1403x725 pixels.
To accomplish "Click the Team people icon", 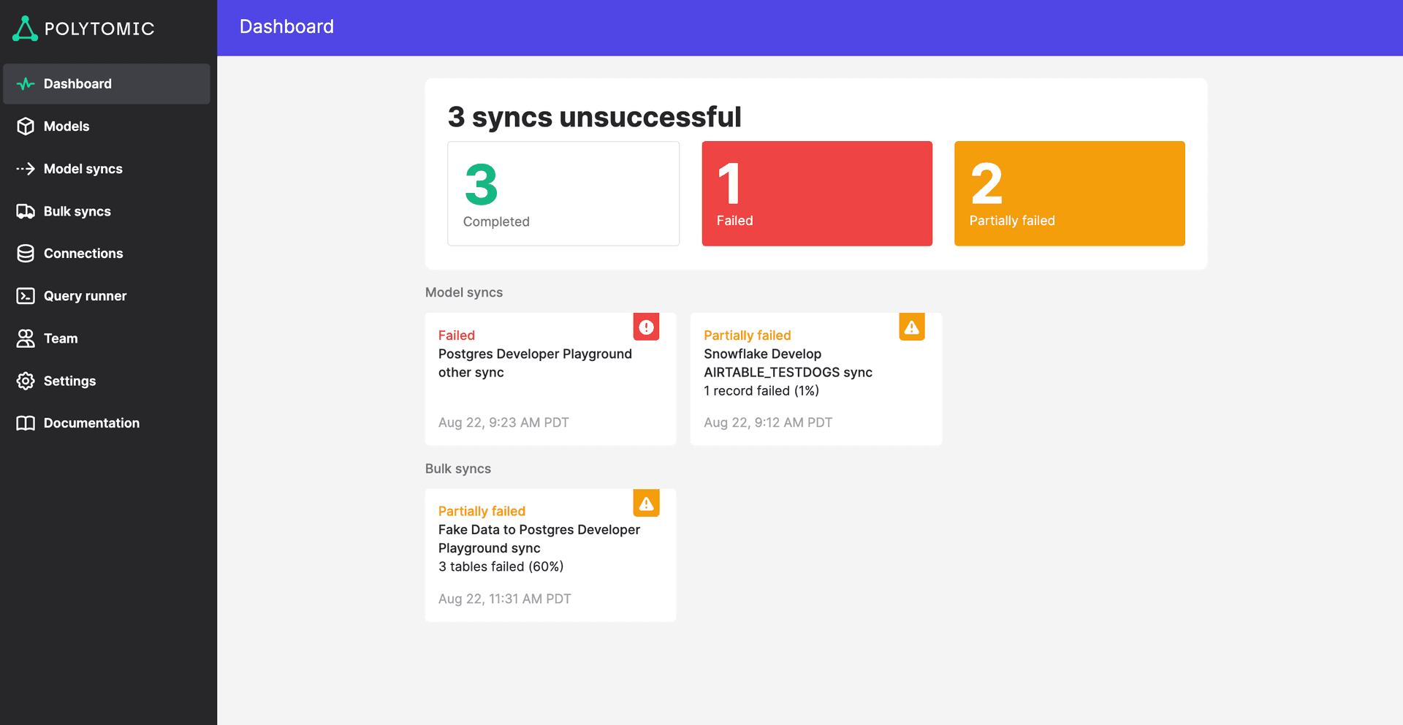I will (26, 338).
